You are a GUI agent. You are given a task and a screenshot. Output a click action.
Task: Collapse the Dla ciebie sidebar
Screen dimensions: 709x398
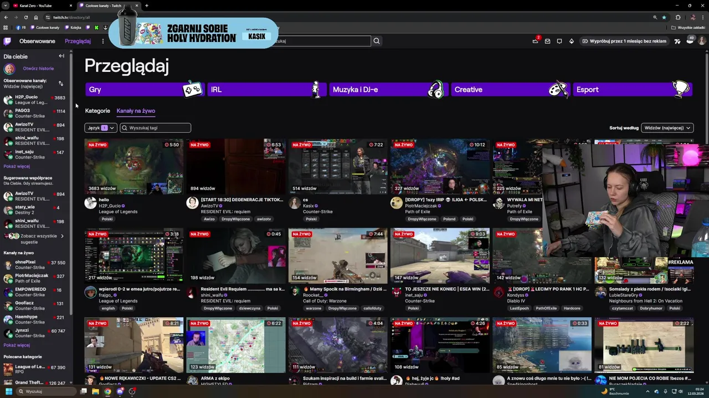[x=61, y=56]
